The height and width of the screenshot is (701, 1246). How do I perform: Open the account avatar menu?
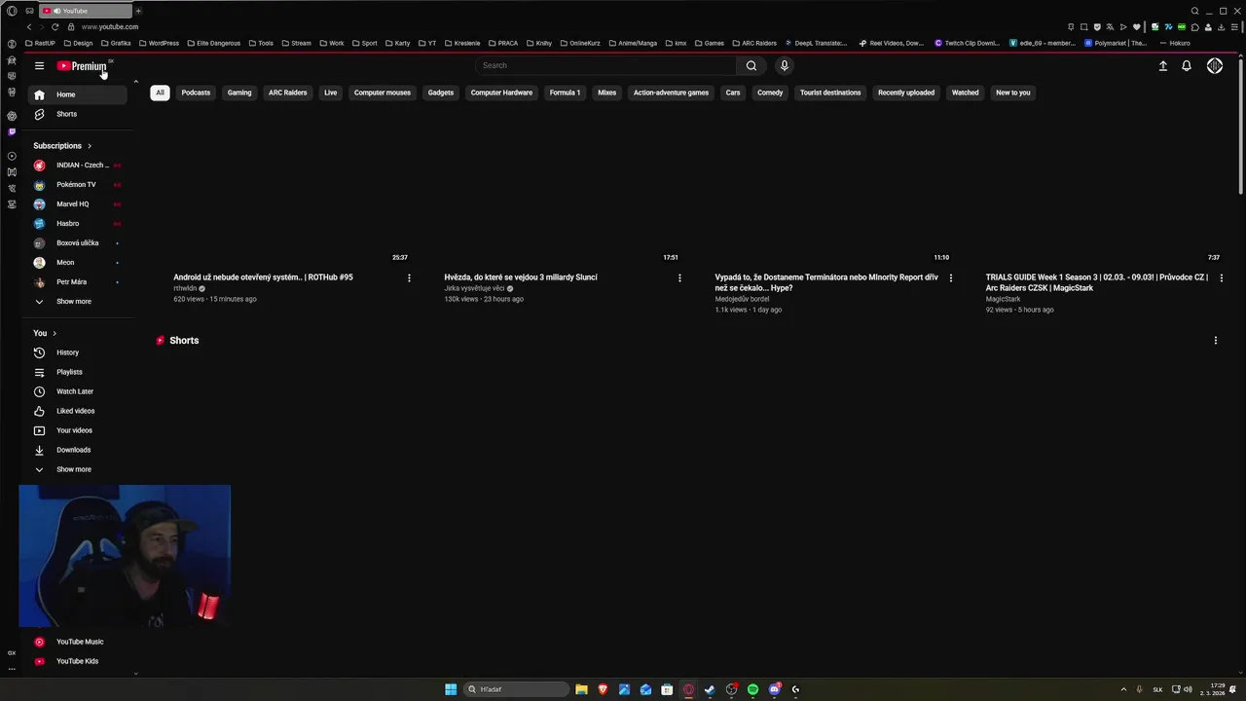(x=1215, y=65)
